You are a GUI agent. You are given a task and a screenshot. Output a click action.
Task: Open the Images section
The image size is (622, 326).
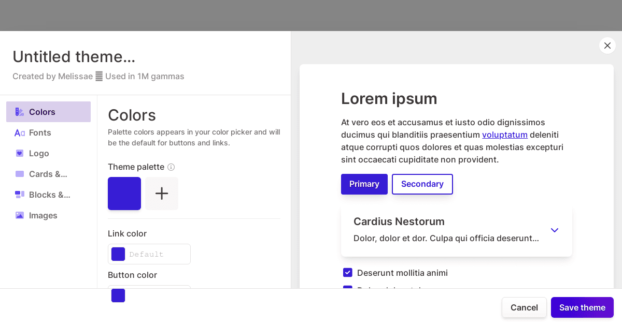pyautogui.click(x=48, y=215)
